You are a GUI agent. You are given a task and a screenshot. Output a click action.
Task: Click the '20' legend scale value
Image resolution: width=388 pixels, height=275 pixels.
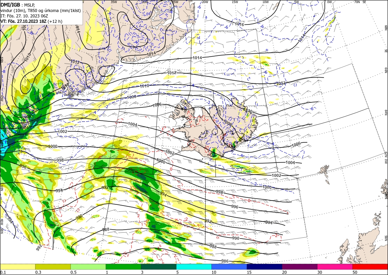tap(284, 272)
